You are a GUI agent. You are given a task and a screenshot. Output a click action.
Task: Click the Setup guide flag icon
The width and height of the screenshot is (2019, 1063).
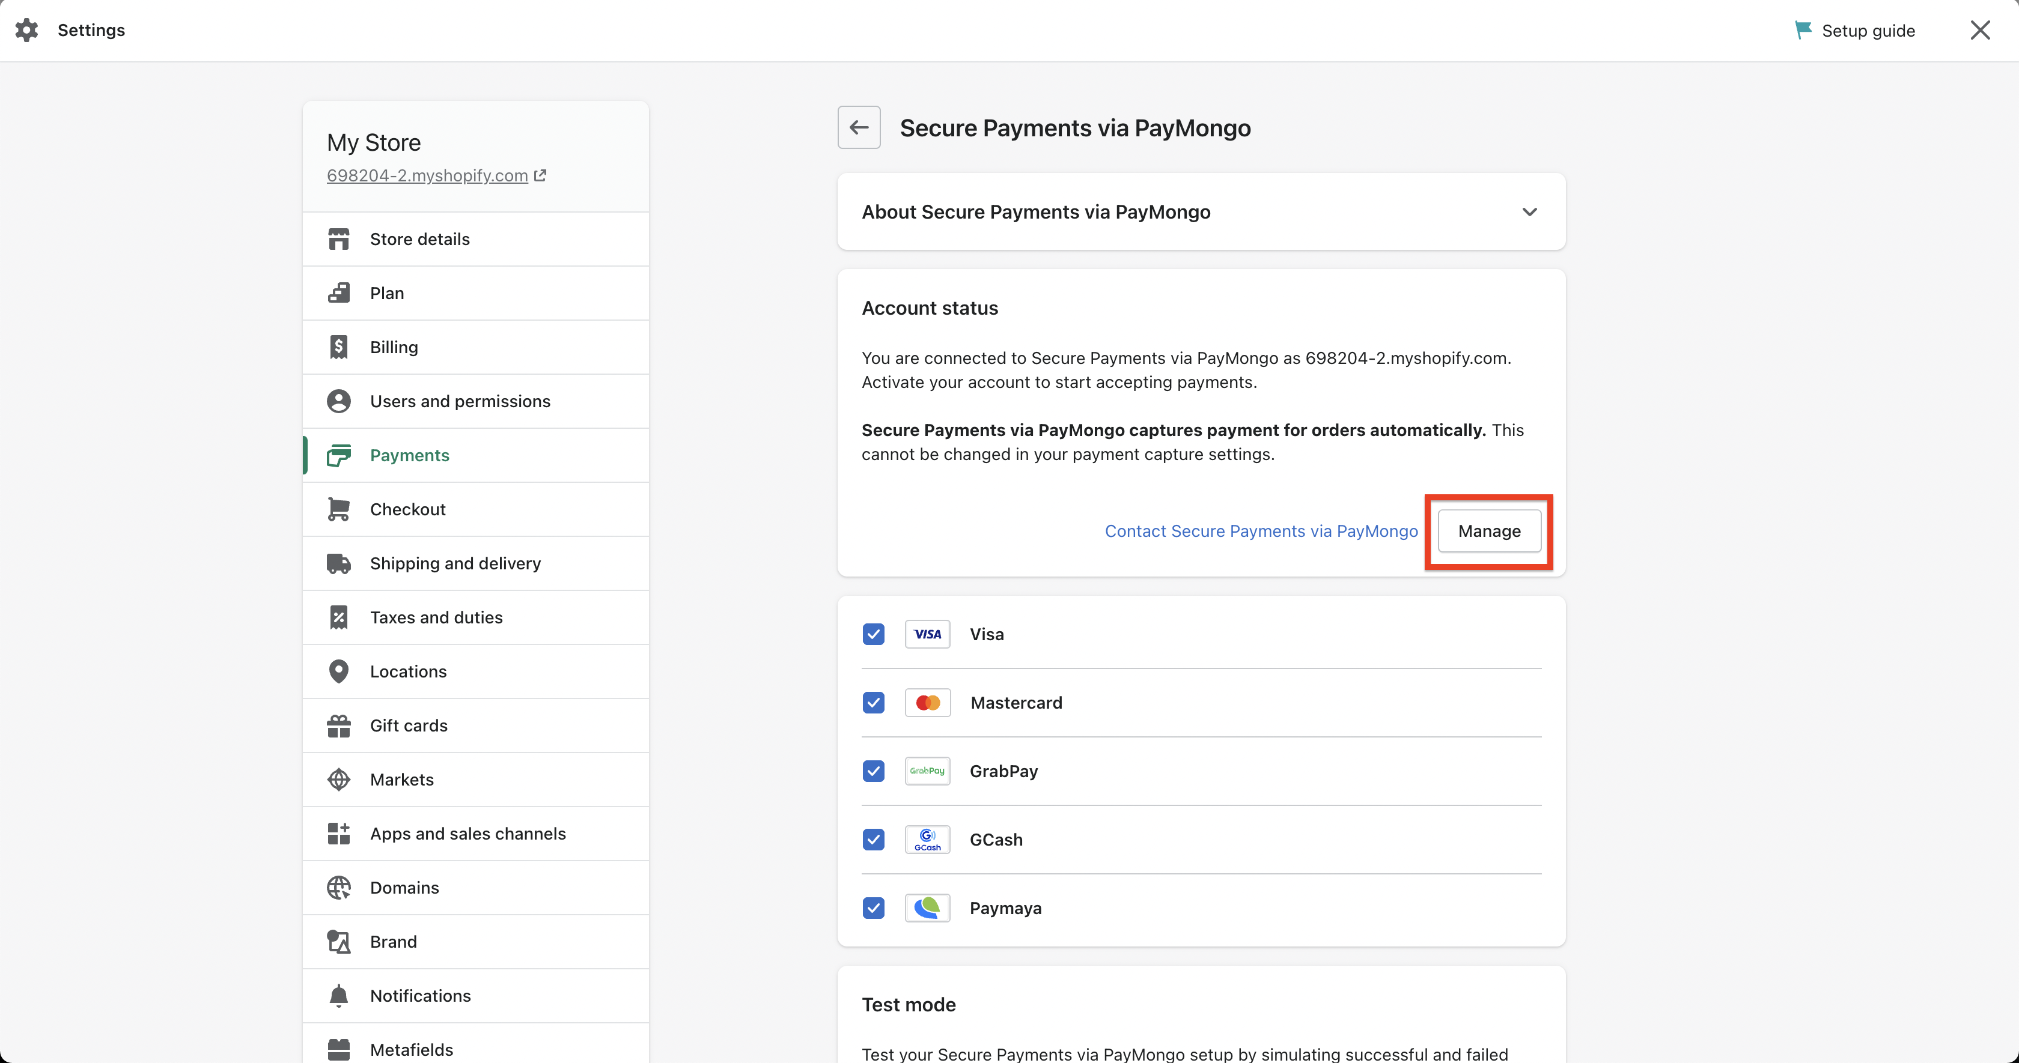point(1803,30)
